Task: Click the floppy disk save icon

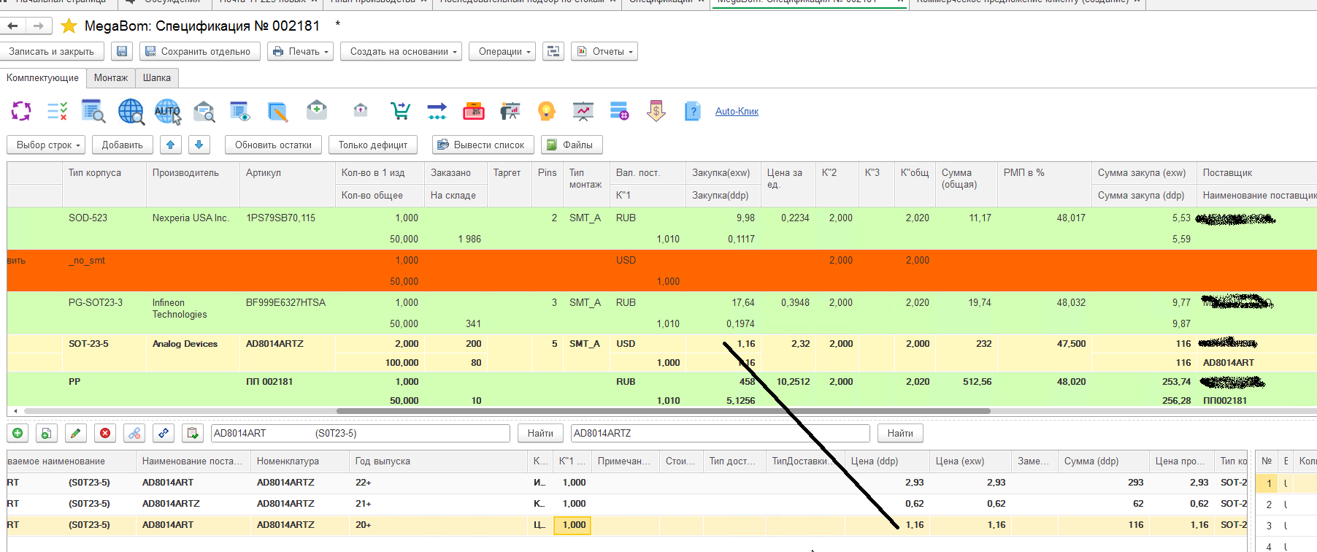Action: (122, 51)
